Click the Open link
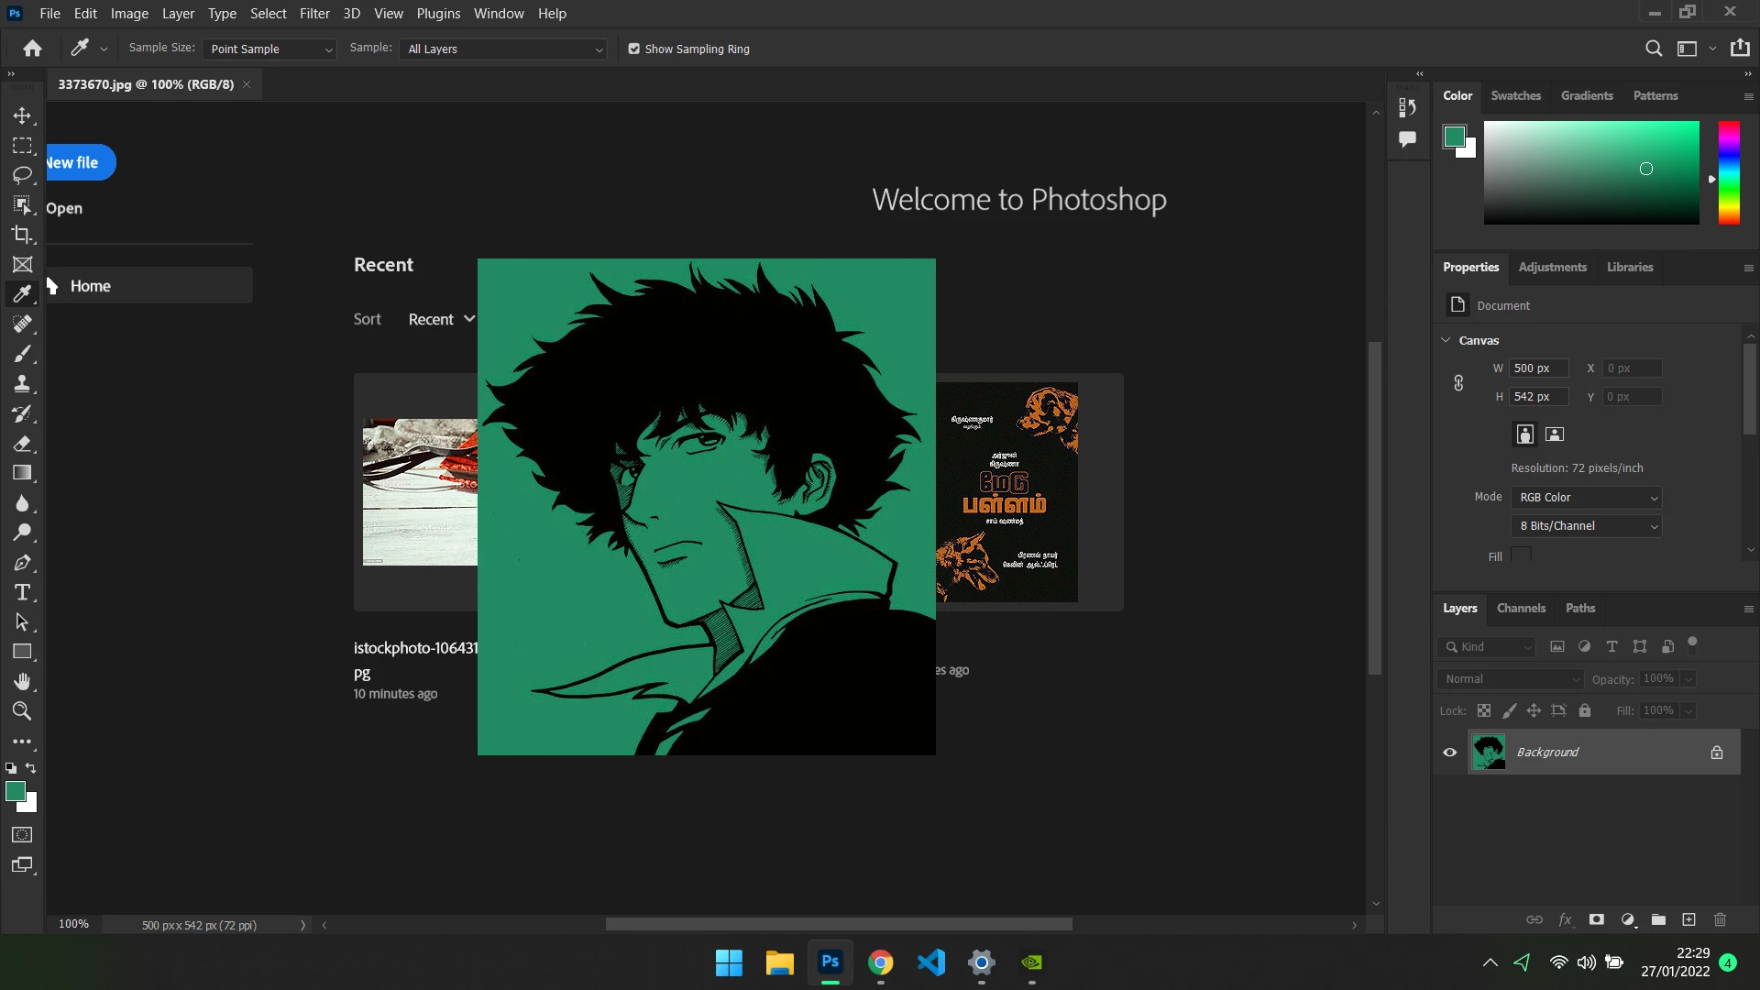 tap(64, 208)
